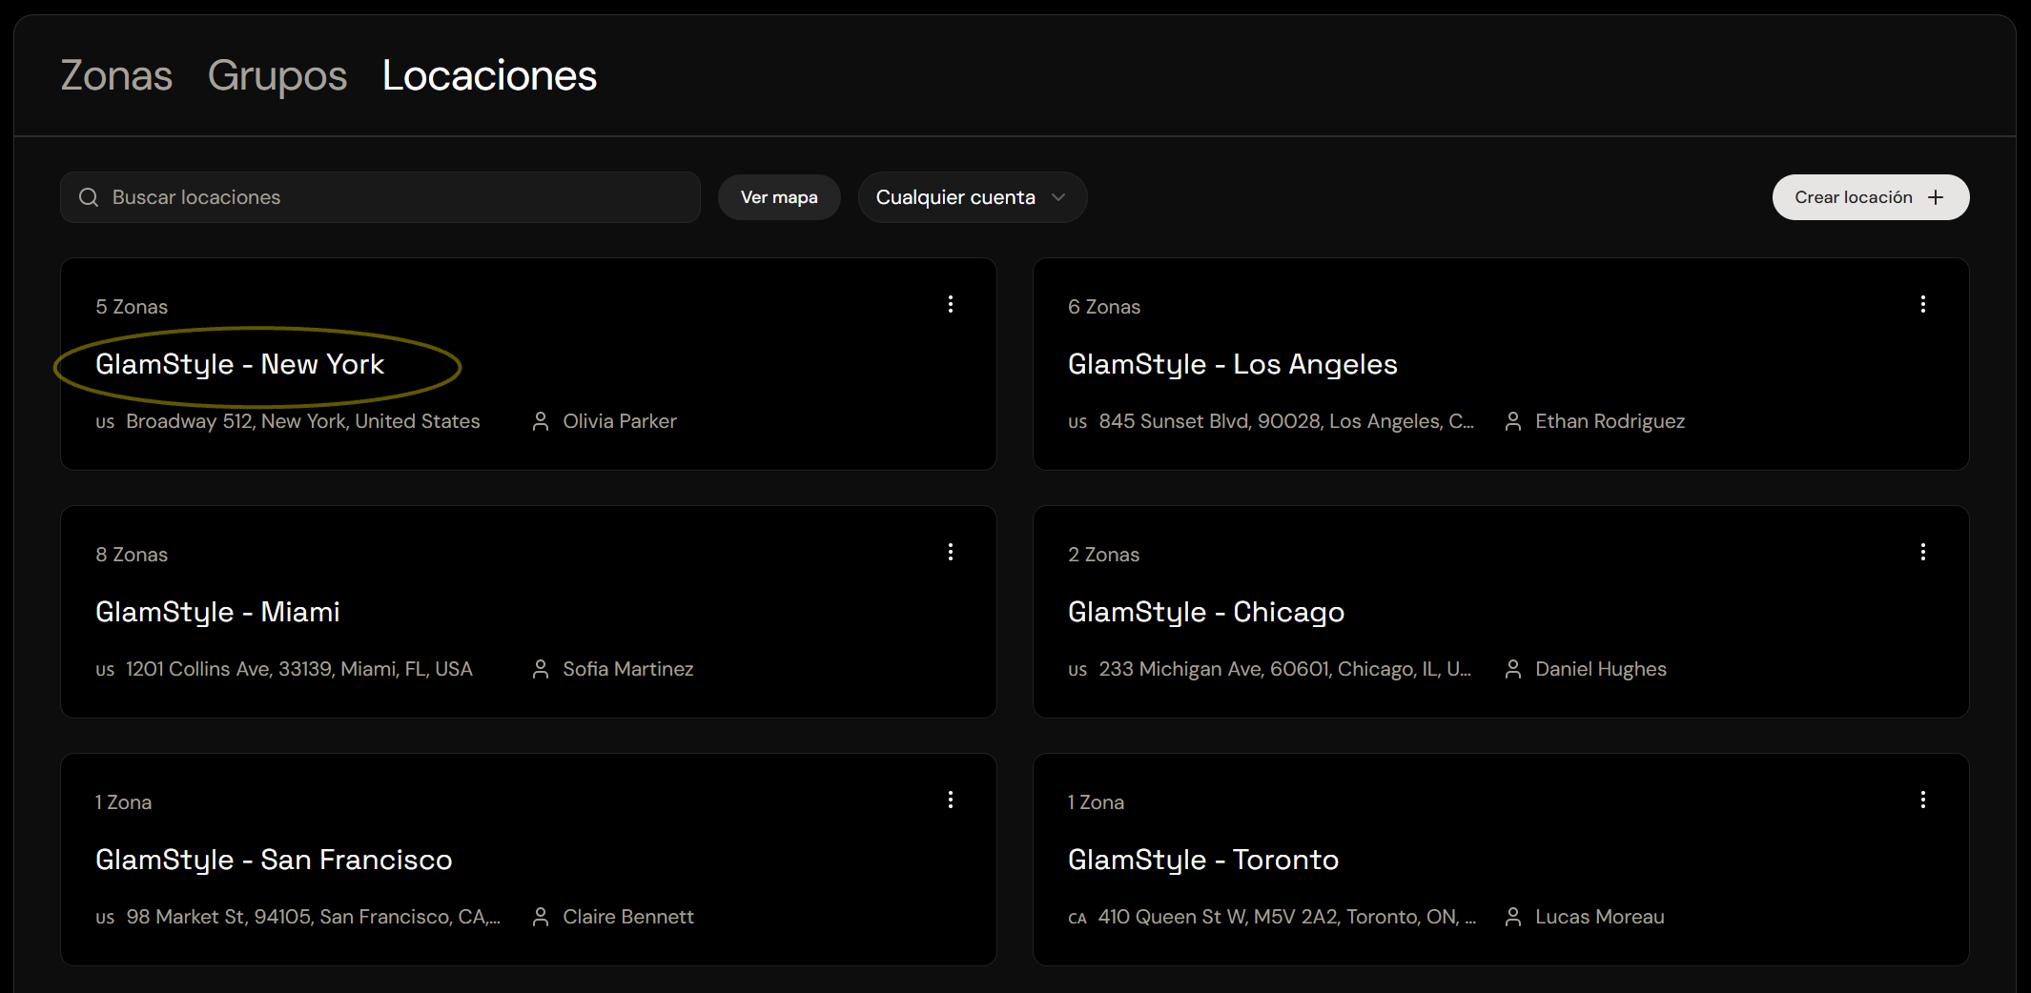Switch to the Grupos tab
The height and width of the screenshot is (993, 2031).
277,75
